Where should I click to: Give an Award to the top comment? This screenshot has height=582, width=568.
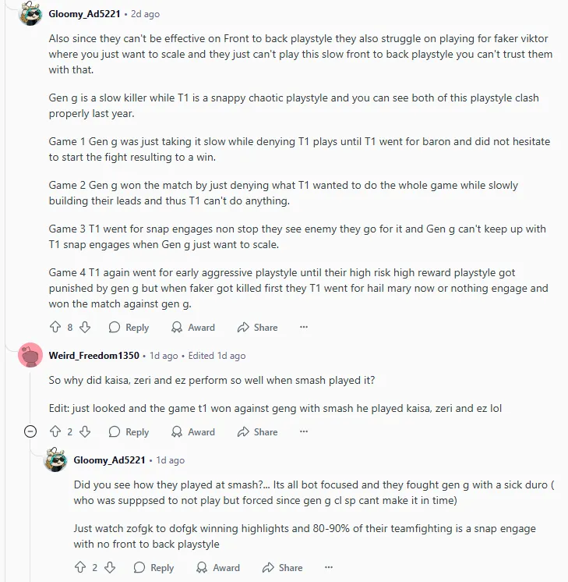pyautogui.click(x=193, y=328)
